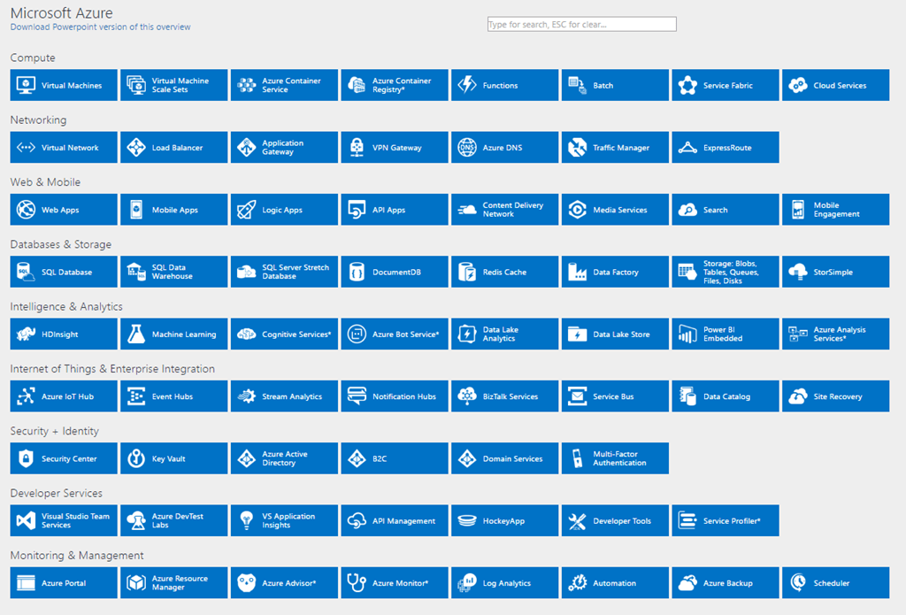Click the ExpressRoute triangle icon
The width and height of the screenshot is (906, 615).
pyautogui.click(x=687, y=148)
